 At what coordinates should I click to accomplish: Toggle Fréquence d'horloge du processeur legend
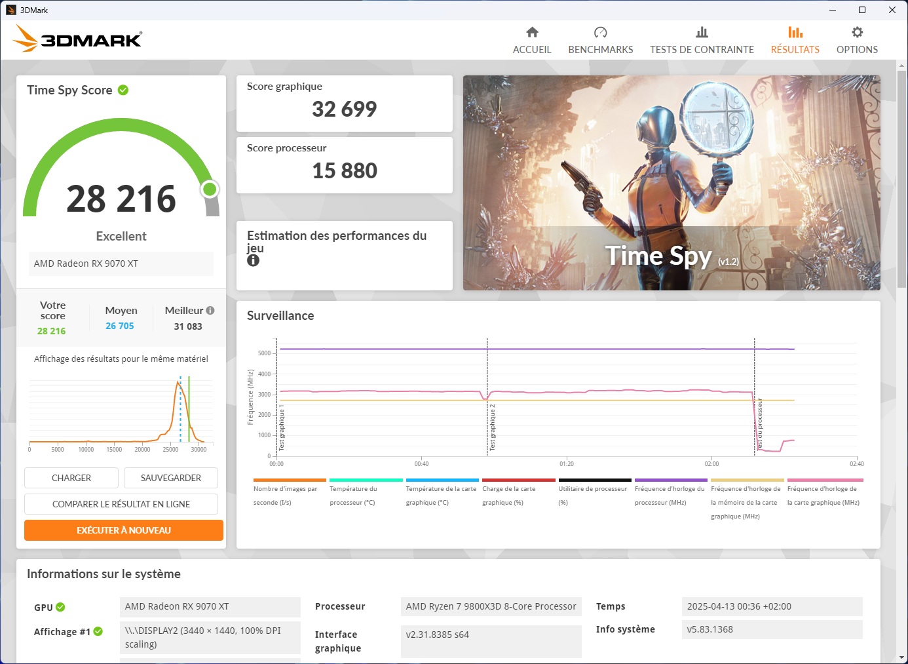(x=671, y=492)
